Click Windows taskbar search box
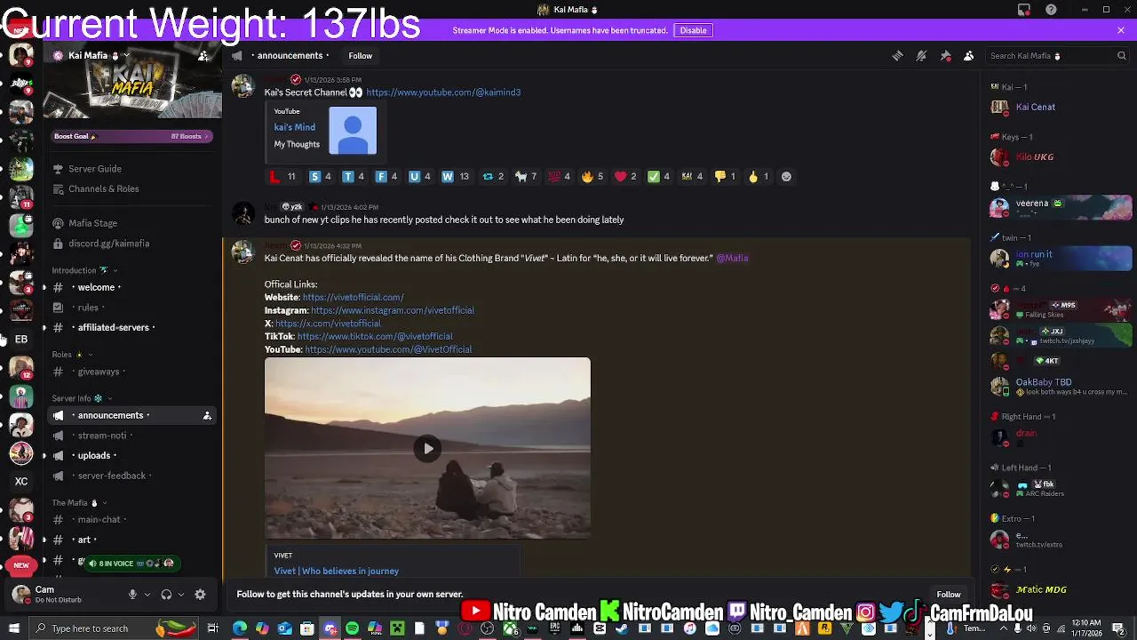1137x640 pixels. click(x=113, y=628)
